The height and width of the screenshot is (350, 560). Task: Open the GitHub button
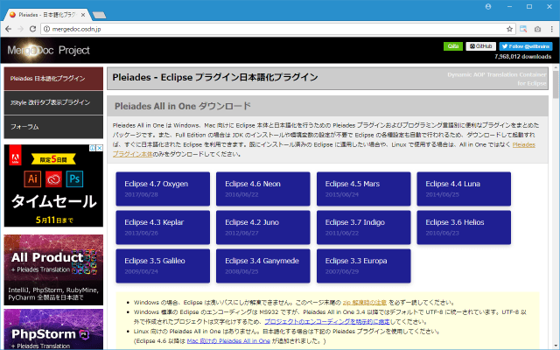pyautogui.click(x=480, y=46)
